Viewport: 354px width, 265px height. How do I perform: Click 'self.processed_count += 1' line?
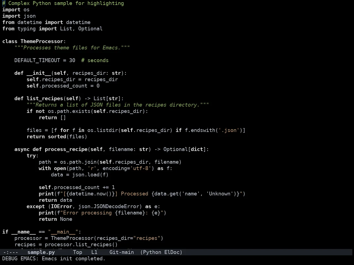click(77, 187)
